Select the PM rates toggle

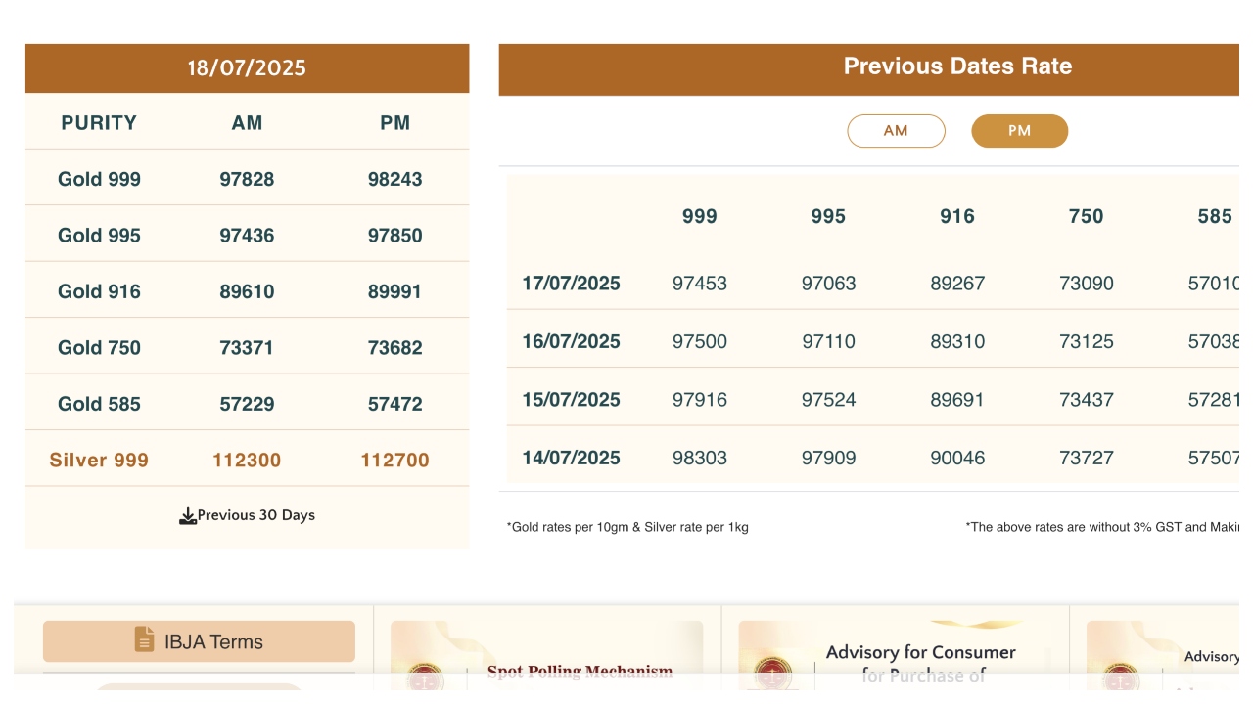tap(1019, 131)
